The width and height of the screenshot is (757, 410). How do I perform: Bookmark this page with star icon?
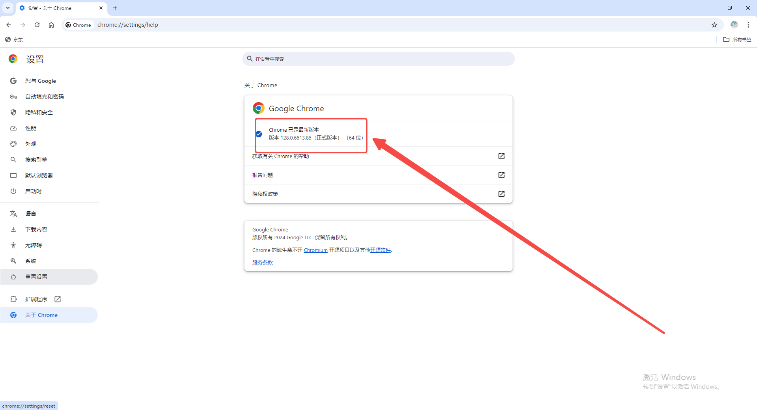point(714,25)
